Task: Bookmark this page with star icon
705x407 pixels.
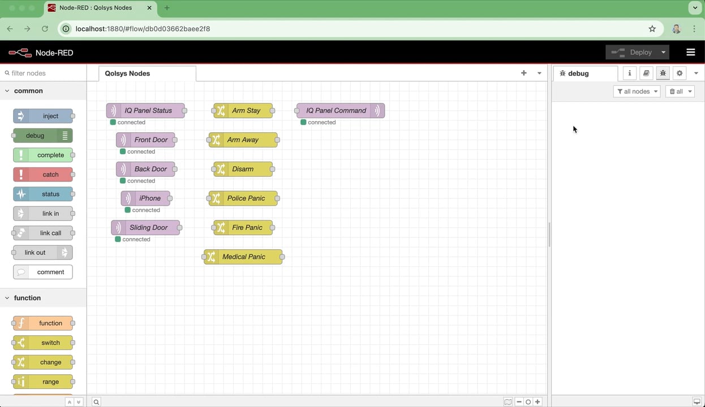Action: click(x=652, y=29)
